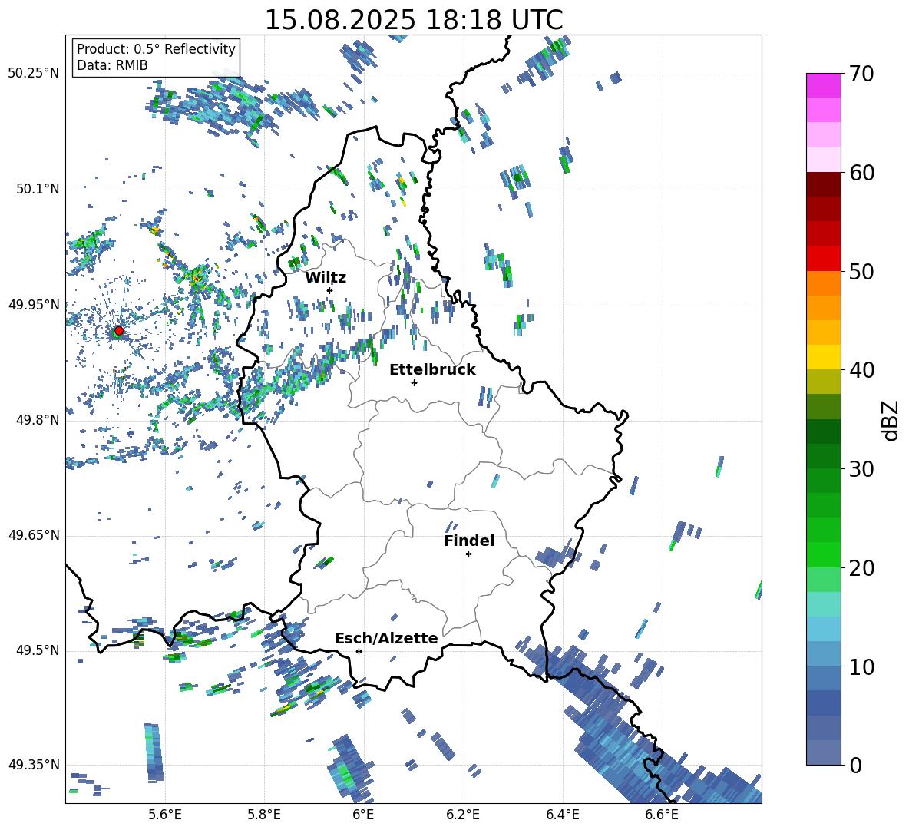Click the 49.35°N latitude label
The image size is (909, 830).
pyautogui.click(x=34, y=765)
